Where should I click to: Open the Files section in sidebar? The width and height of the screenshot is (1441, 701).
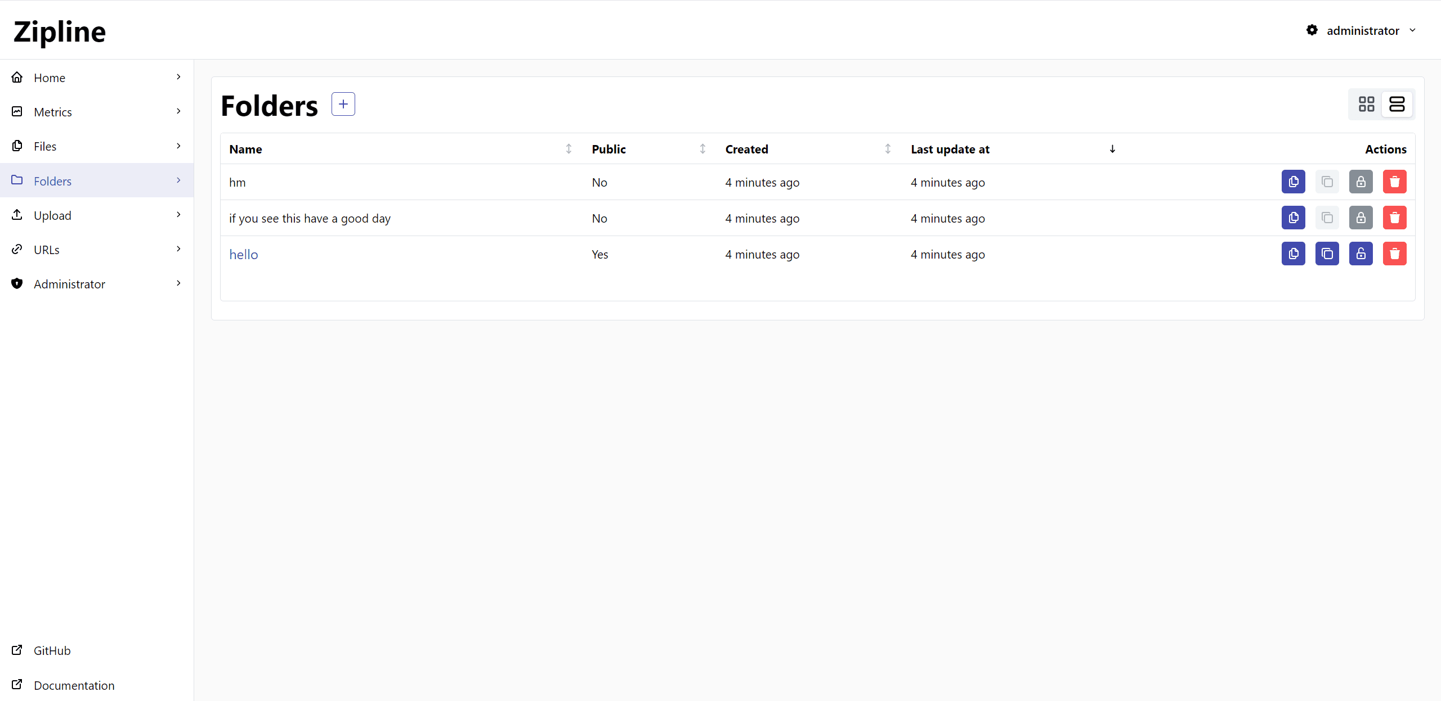45,146
